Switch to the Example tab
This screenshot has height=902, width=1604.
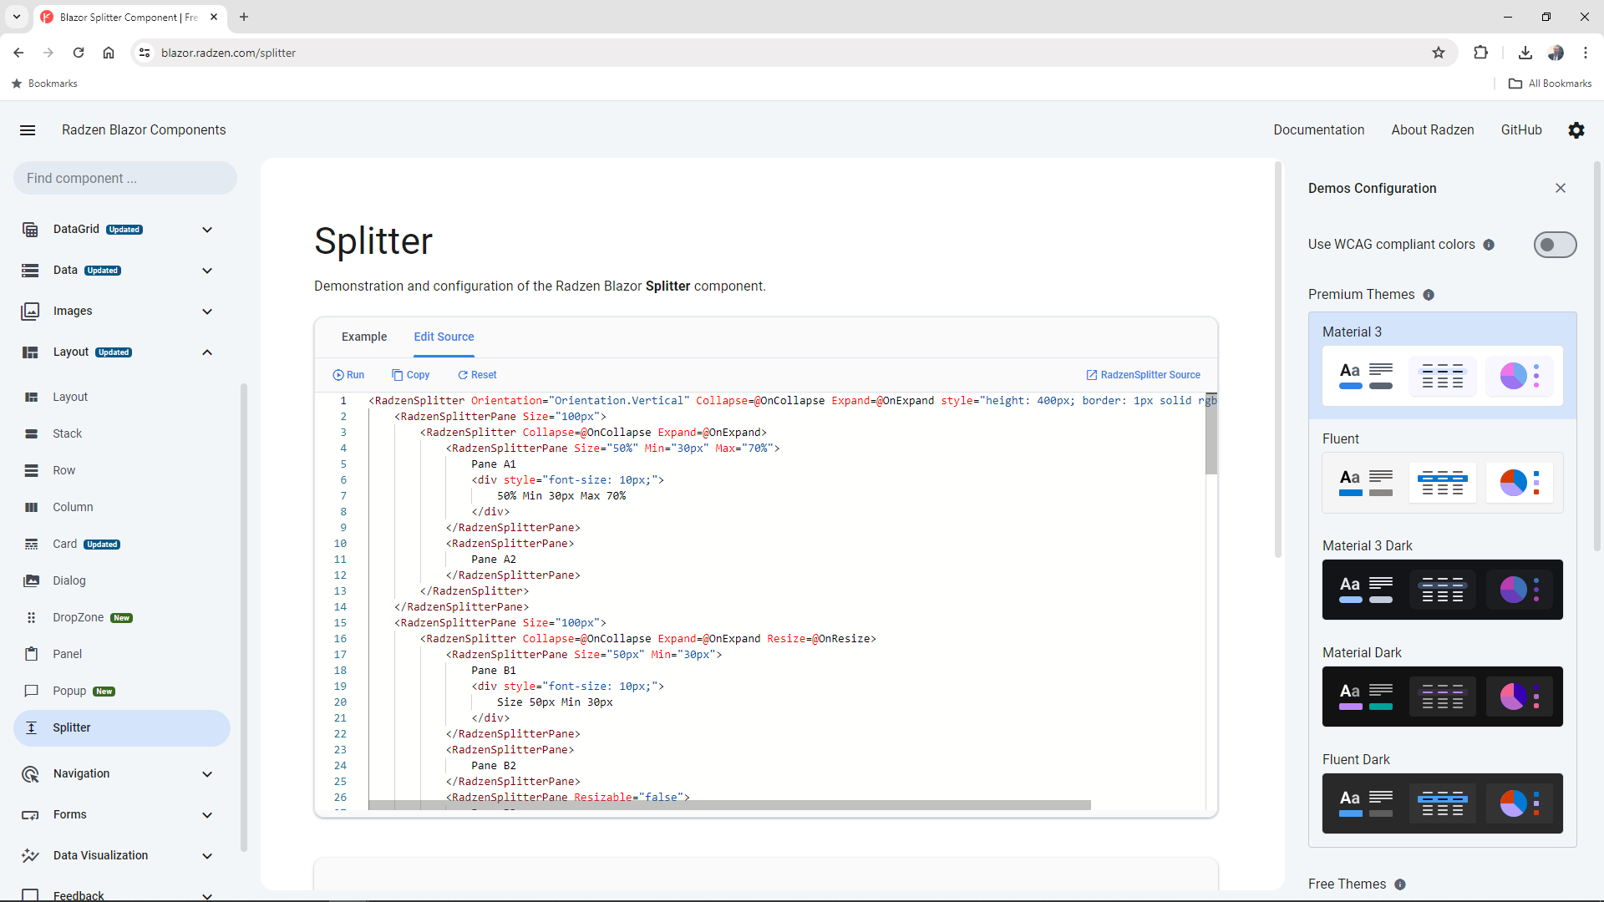pyautogui.click(x=364, y=337)
